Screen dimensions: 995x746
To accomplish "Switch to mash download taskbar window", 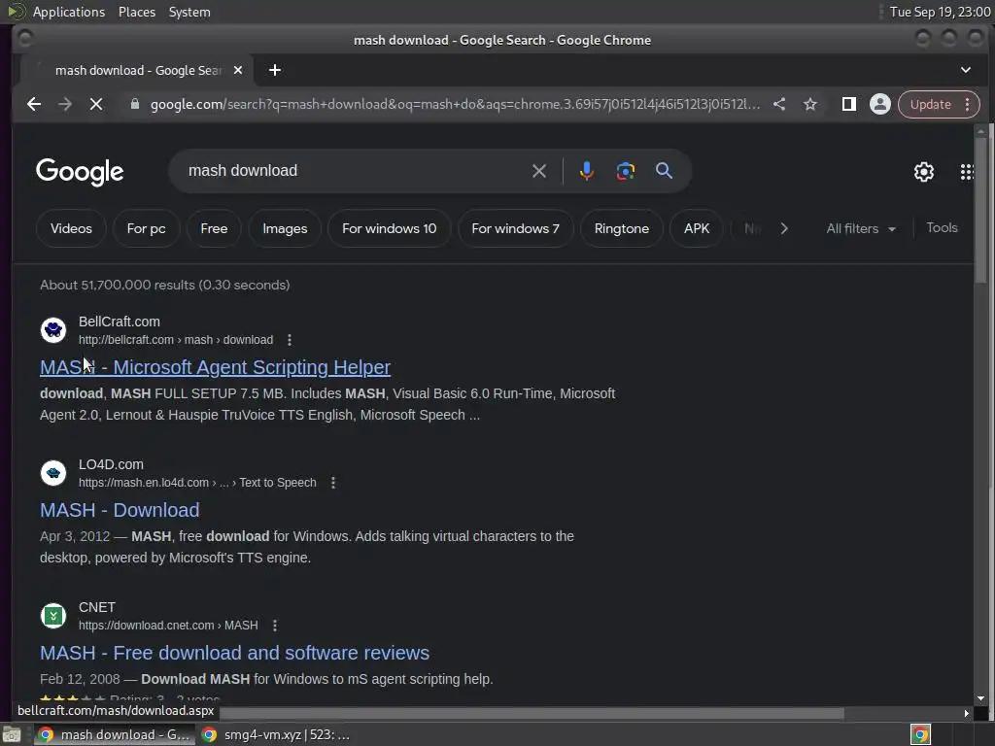I will 115,734.
